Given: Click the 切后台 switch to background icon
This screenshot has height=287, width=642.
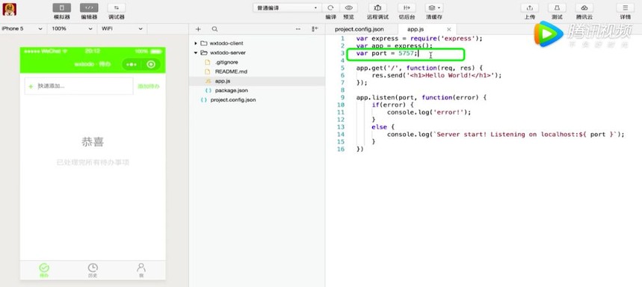Looking at the screenshot, I should coord(407,7).
